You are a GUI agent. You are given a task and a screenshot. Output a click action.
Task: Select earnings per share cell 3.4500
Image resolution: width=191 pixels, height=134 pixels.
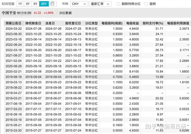click(134, 45)
